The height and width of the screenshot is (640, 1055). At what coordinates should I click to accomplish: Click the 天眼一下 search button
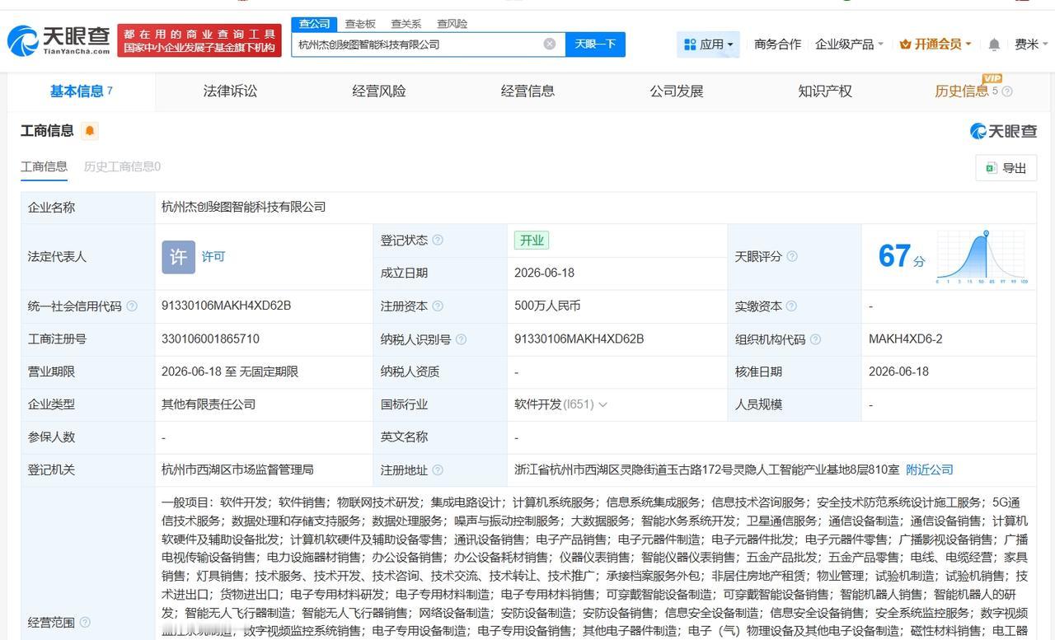(x=595, y=44)
